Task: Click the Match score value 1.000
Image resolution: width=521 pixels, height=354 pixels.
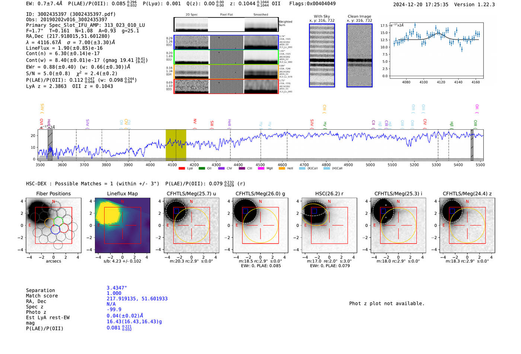Action: [x=114, y=293]
